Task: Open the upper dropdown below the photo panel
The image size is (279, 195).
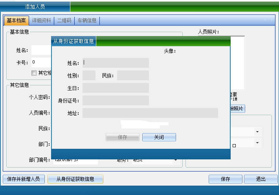Action: point(257,132)
